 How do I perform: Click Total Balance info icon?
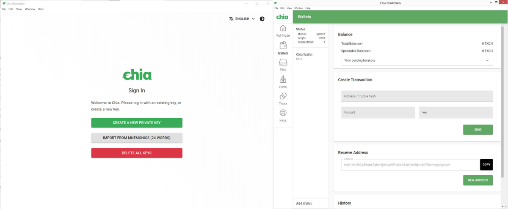[x=362, y=44]
